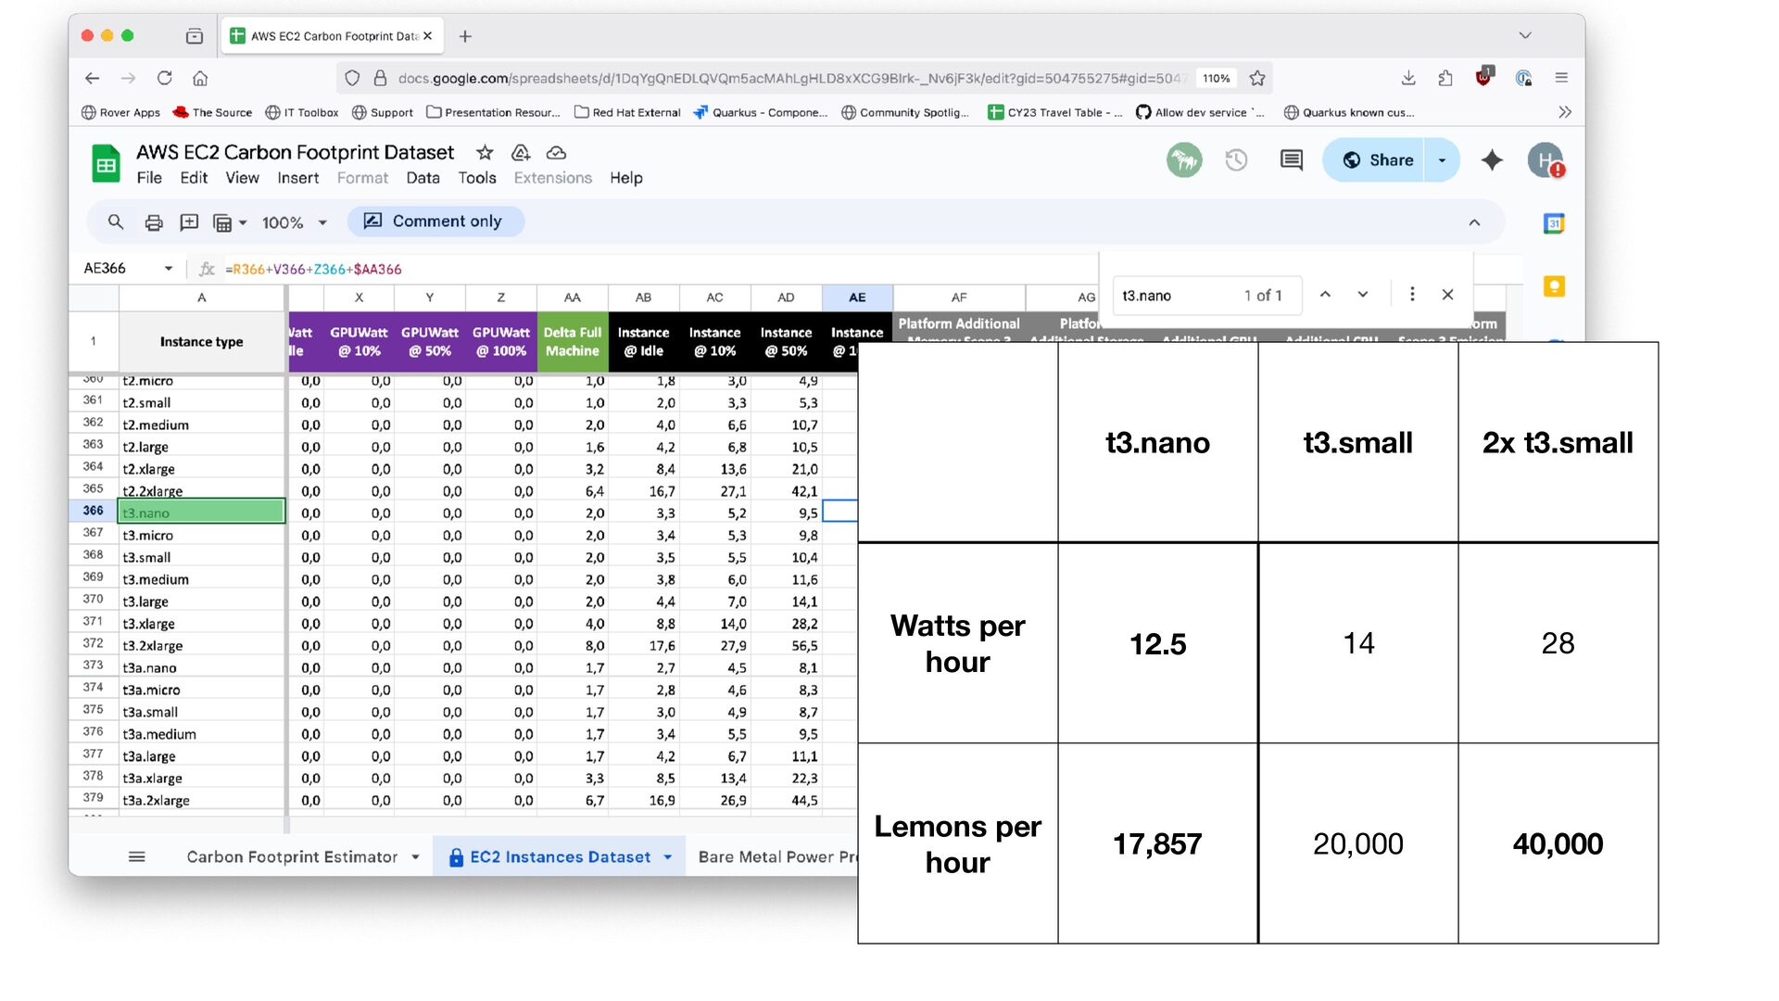Screen dimensions: 1779x1001
Task: Open the all sheets list icon
Action: pyautogui.click(x=136, y=857)
